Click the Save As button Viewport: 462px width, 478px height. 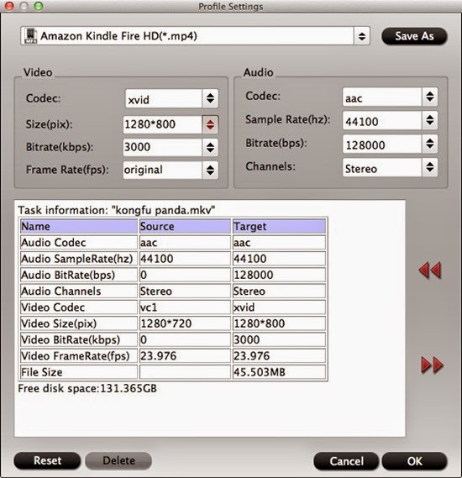[x=414, y=36]
